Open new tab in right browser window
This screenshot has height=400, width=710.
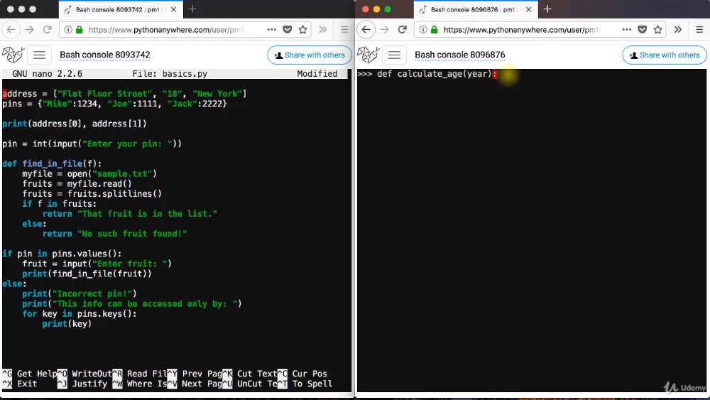(x=547, y=9)
